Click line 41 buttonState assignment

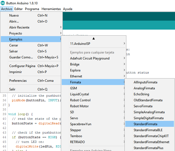tap(36, 123)
